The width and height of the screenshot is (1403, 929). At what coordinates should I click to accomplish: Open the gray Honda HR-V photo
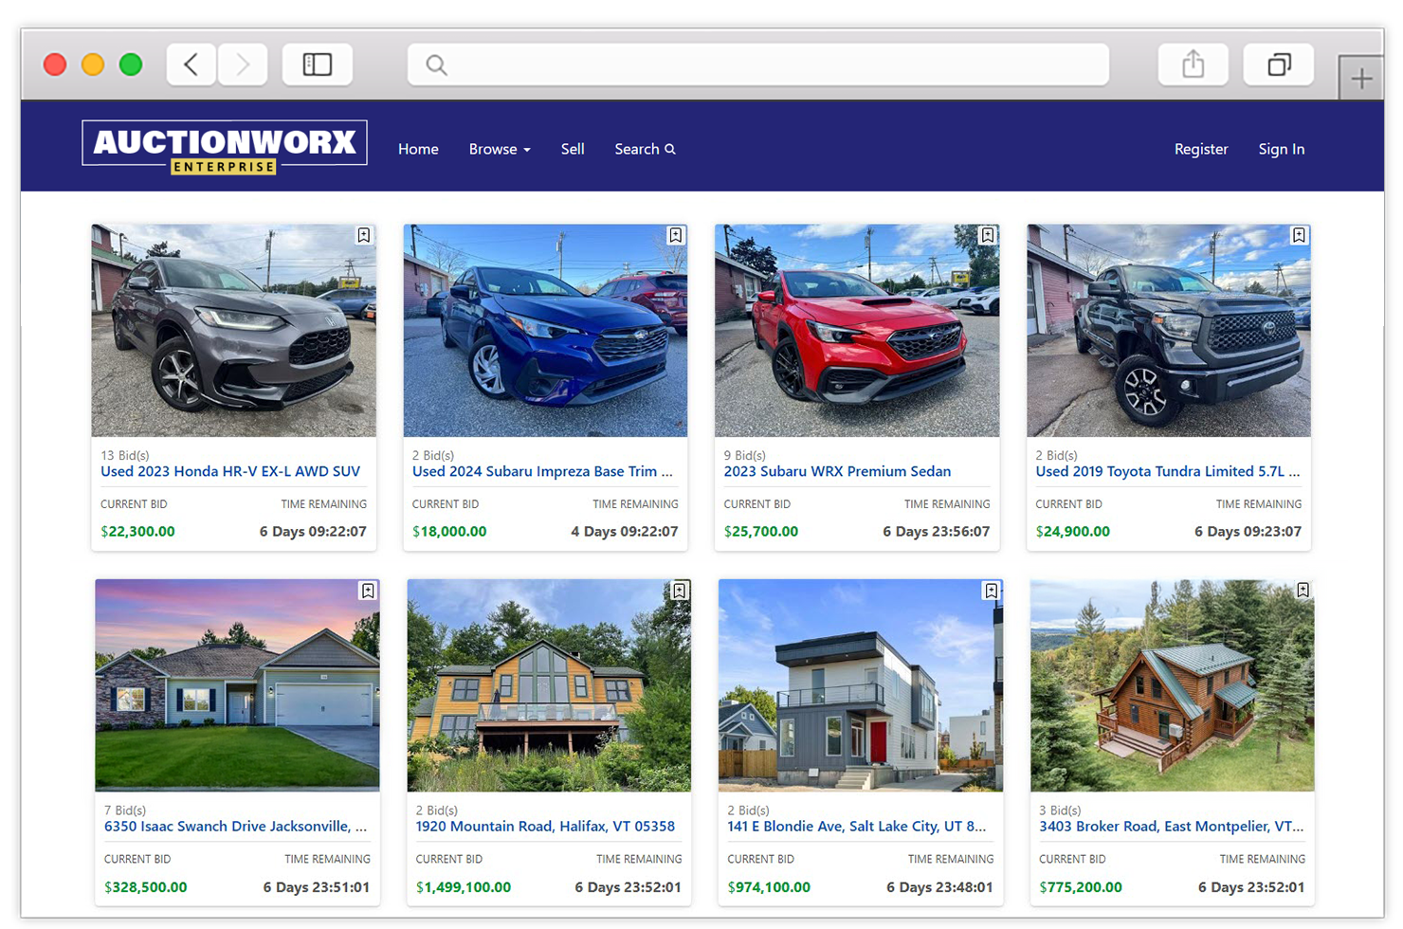(233, 331)
